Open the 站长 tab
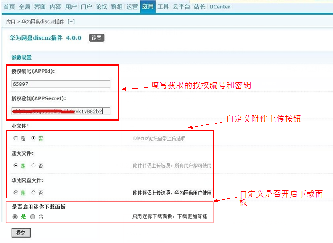Image resolution: width=333 pixels, height=243 pixels. tap(200, 7)
